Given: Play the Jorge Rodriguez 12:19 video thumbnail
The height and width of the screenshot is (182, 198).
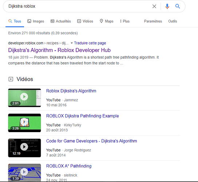Looking at the screenshot, I should [x=24, y=148].
